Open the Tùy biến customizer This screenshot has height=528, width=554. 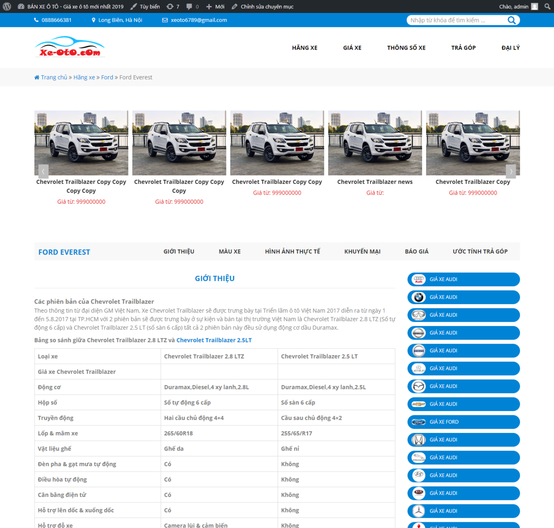(145, 7)
